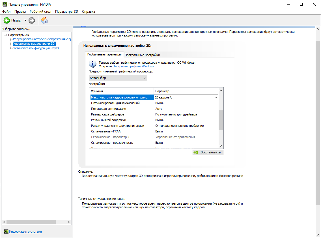Click the Восстановить button
321x238 pixels.
[208, 152]
